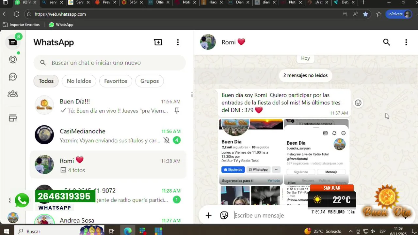
Task: Open the Romi chat in list
Action: coord(108,165)
